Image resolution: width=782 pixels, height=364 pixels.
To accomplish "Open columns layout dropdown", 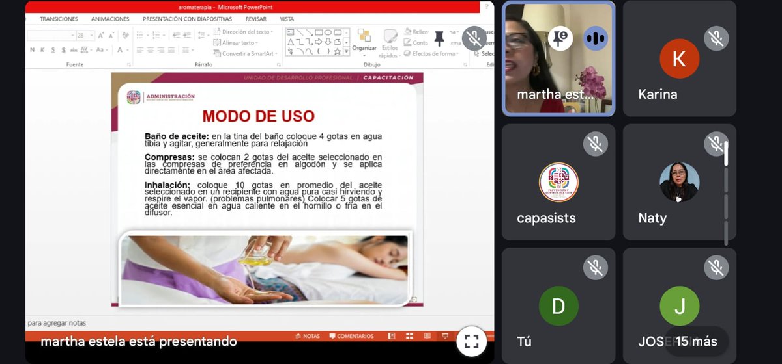I will coord(188,50).
